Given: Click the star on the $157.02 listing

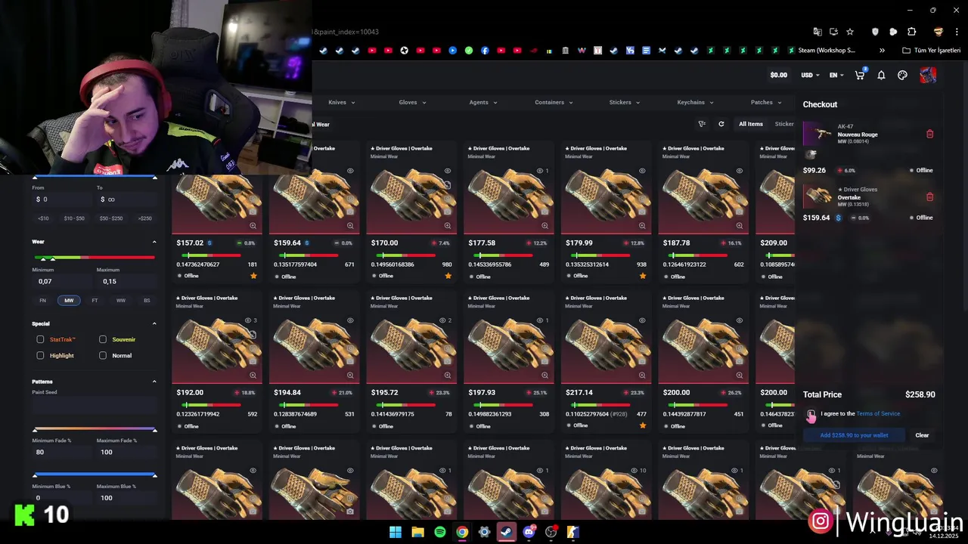Looking at the screenshot, I should click(253, 276).
